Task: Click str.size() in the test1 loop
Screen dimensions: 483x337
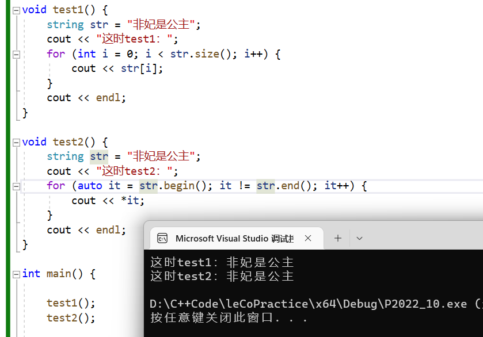Action: coord(200,54)
